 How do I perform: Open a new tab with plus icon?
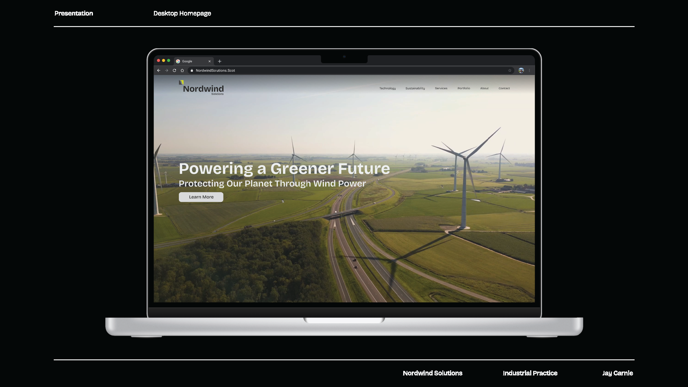[220, 61]
